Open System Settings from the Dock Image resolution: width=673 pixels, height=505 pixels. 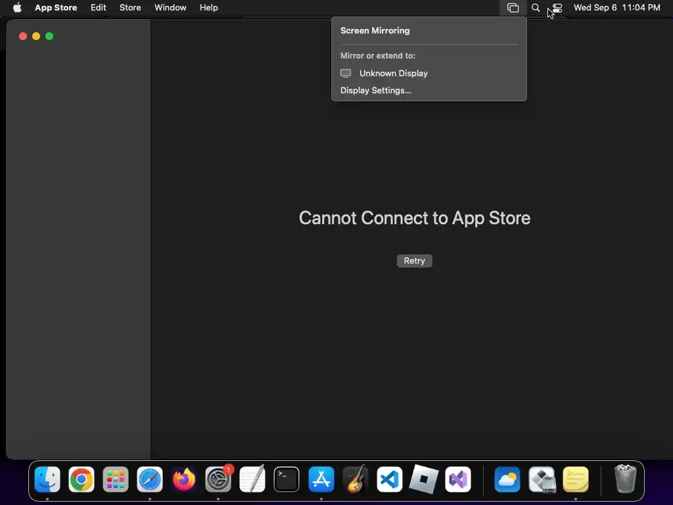218,479
